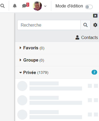Select the second loading conversation placeholder

[58, 100]
